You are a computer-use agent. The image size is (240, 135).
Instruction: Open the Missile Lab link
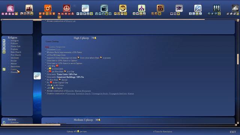71,21
